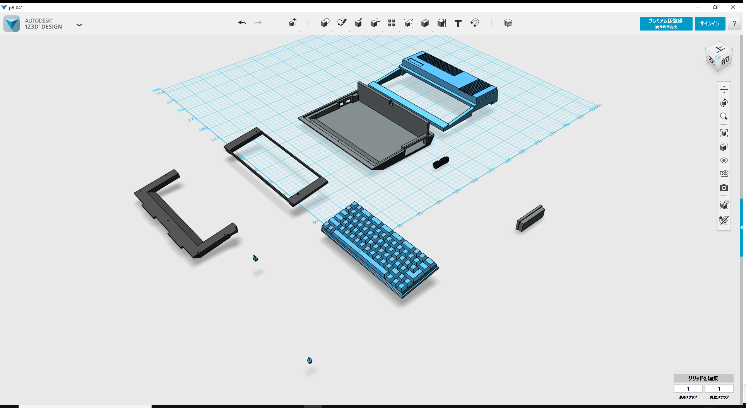Select the Measure tool
Screen dimensions: 746x408
[x=441, y=23]
